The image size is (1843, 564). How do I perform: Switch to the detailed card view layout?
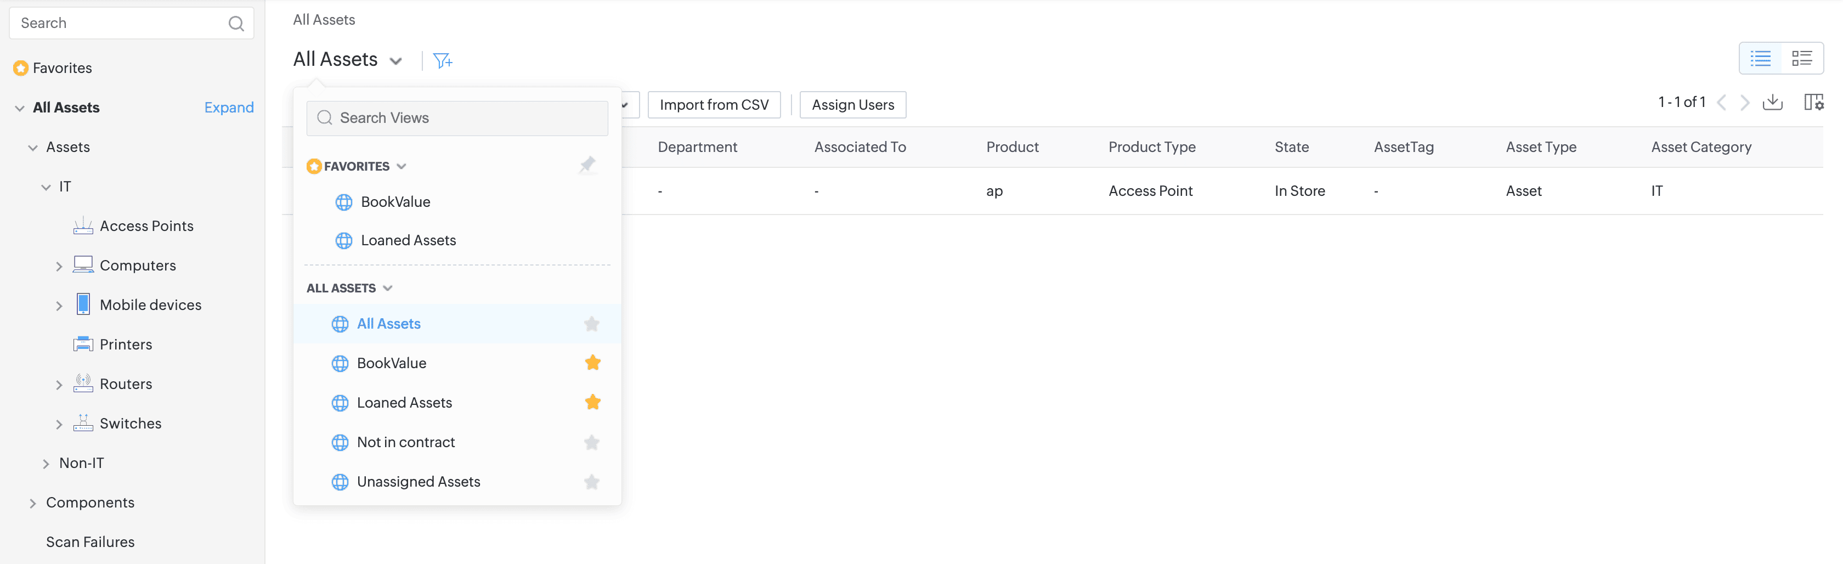[x=1803, y=59]
